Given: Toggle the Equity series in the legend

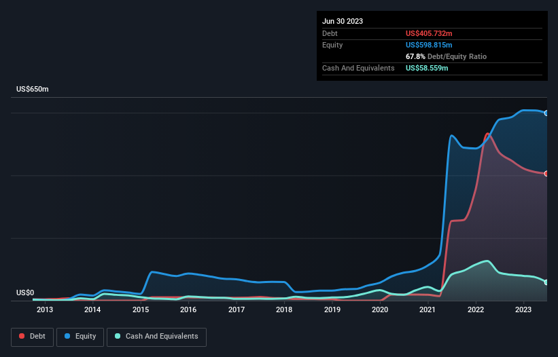Looking at the screenshot, I should coord(80,337).
